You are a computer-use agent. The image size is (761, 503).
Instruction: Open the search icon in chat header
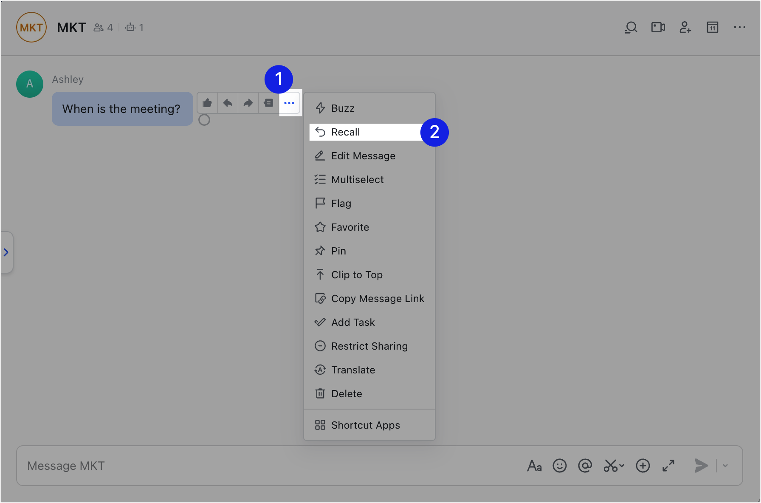click(631, 28)
